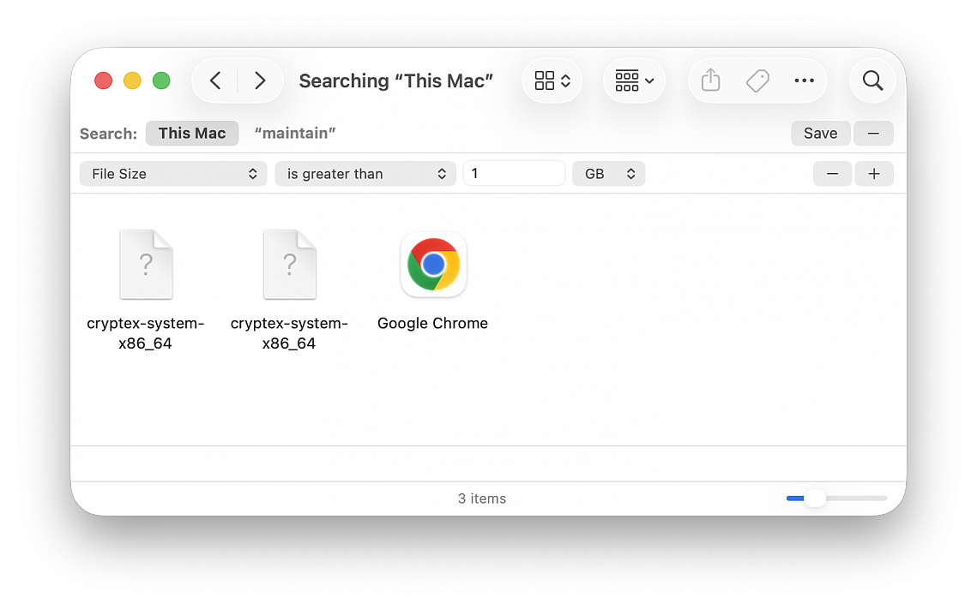The height and width of the screenshot is (609, 977).
Task: Click the Tags toolbar icon
Action: [x=757, y=81]
